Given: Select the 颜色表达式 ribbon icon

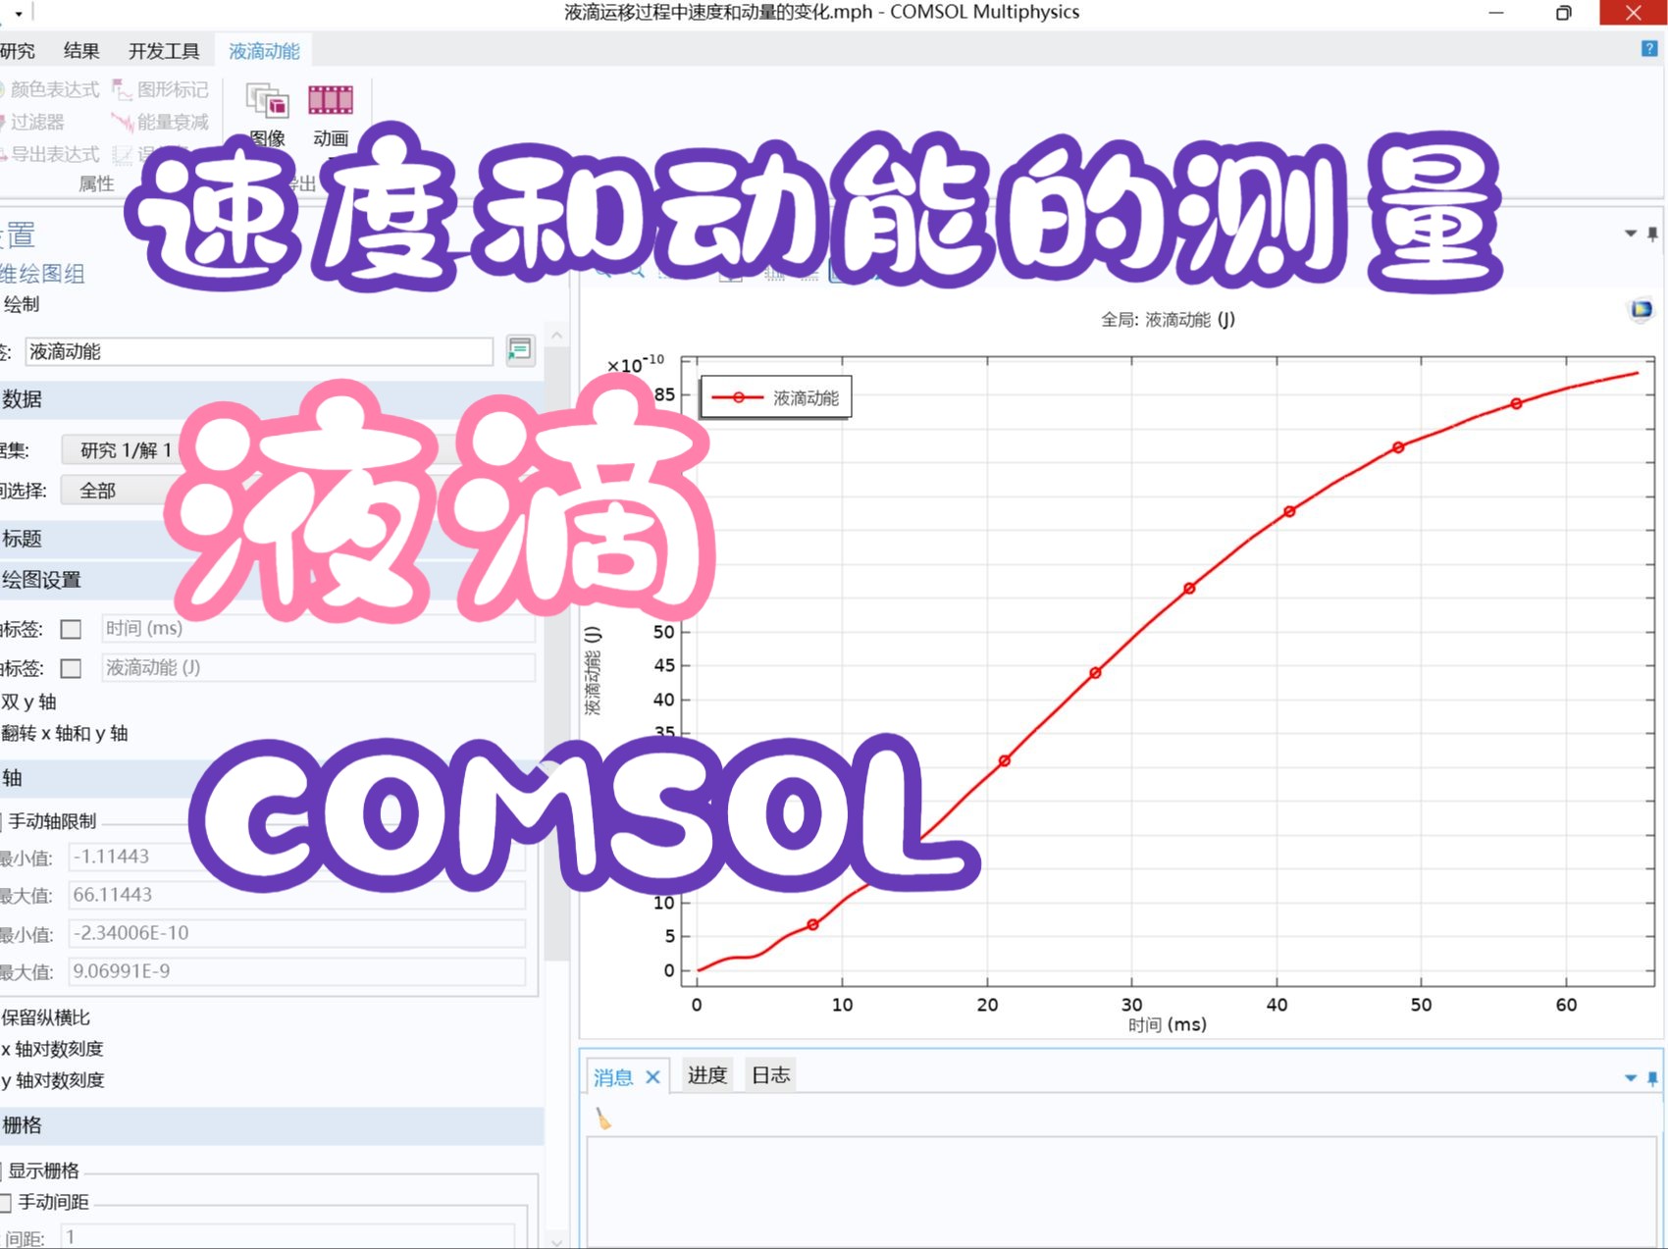Looking at the screenshot, I should click(x=53, y=89).
